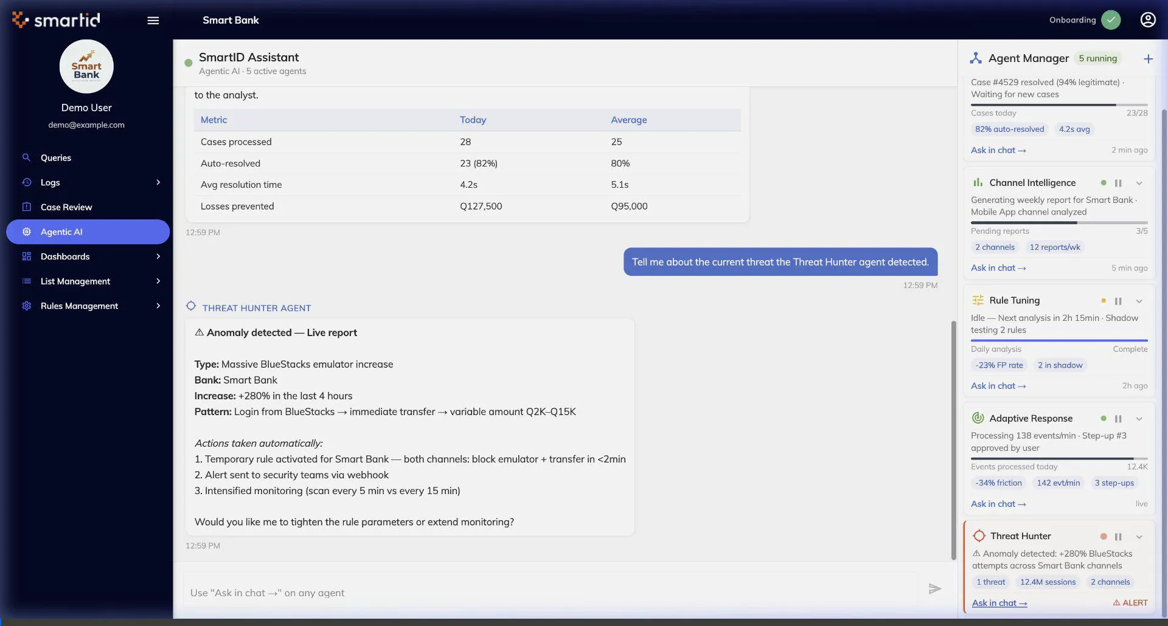The image size is (1168, 626).
Task: Click the Dashboards grid icon
Action: point(26,256)
